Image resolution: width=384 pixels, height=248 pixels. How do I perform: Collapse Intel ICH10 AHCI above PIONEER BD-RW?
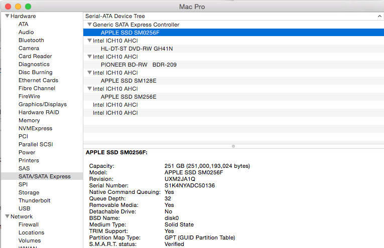(x=90, y=57)
